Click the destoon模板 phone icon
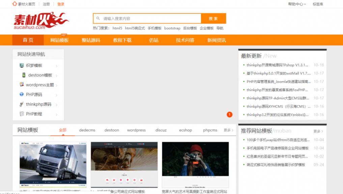The image size is (343, 194). pyautogui.click(x=24, y=75)
